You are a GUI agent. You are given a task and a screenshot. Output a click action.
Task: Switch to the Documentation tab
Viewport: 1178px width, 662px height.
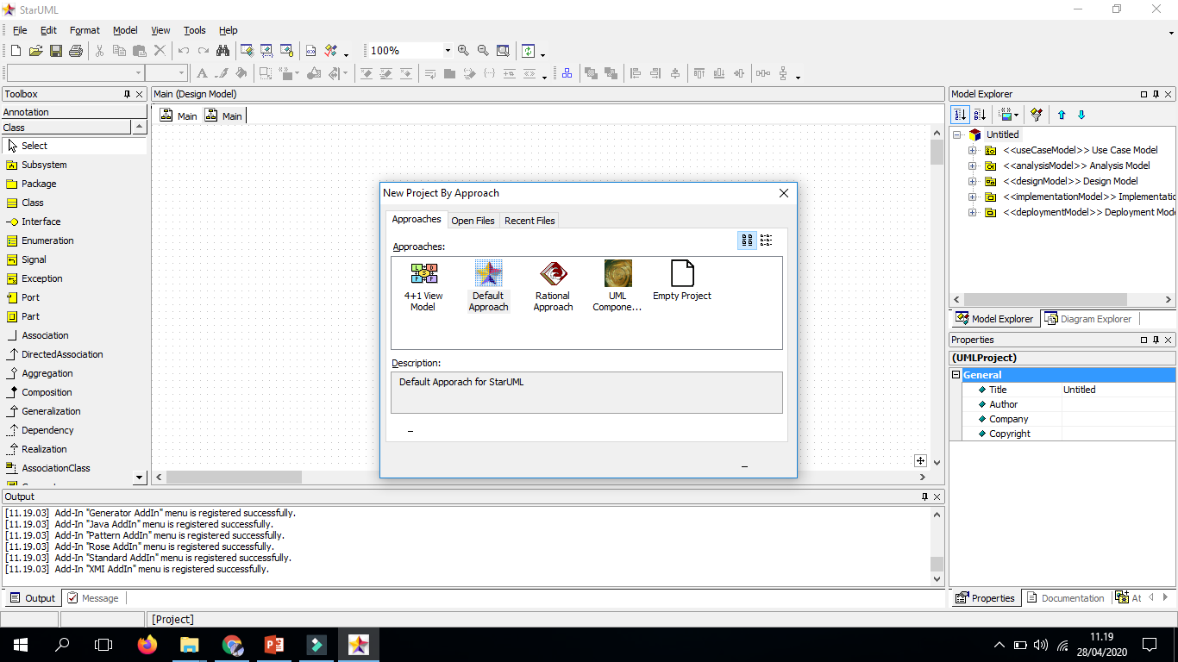coord(1065,598)
